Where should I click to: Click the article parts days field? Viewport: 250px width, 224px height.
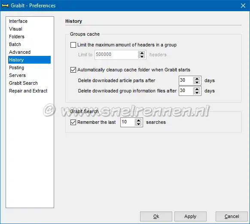point(186,80)
